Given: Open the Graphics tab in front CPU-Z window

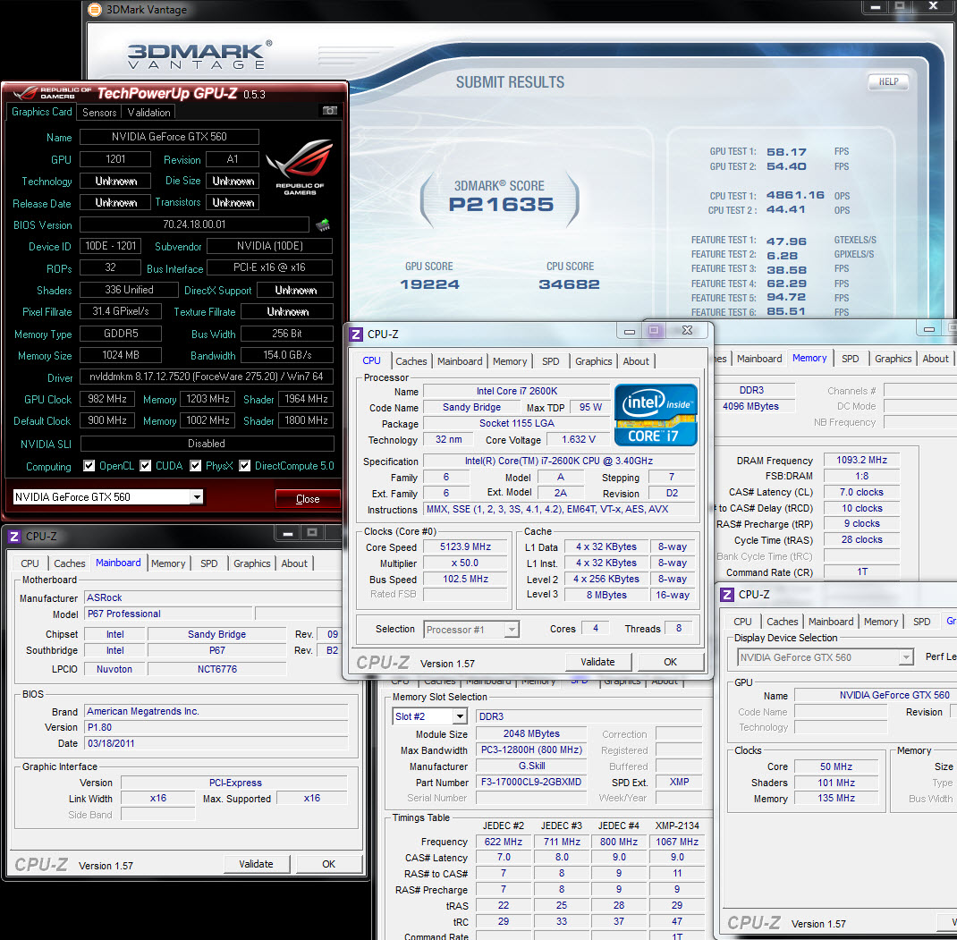Looking at the screenshot, I should click(x=593, y=361).
